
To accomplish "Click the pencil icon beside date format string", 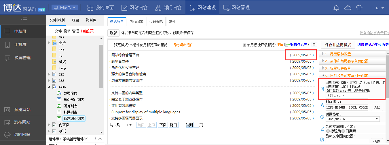I will (x=322, y=89).
